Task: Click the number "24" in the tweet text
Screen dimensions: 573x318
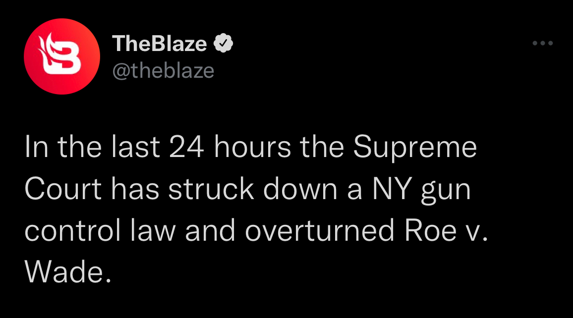Action: tap(186, 147)
